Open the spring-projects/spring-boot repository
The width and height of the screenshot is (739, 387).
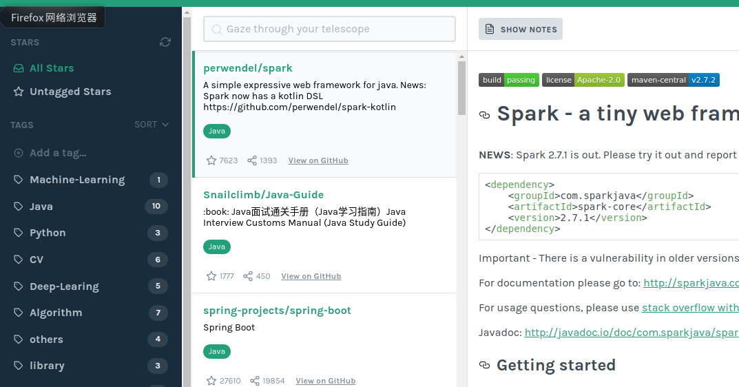tap(277, 311)
